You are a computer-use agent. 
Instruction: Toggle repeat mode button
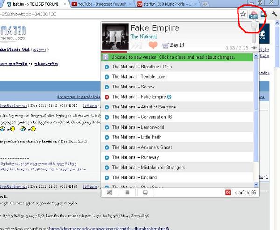[x=145, y=192]
